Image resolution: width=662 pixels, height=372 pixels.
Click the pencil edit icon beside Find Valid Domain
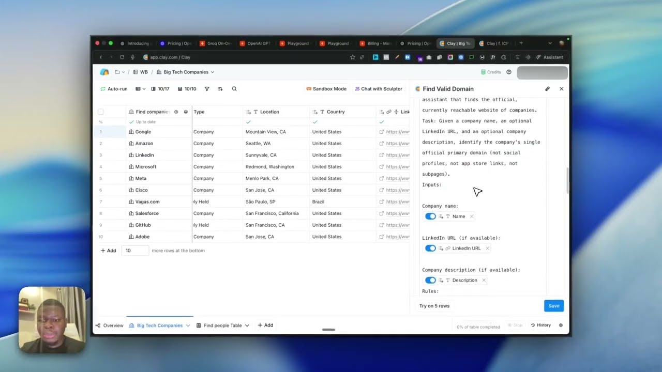tap(548, 89)
